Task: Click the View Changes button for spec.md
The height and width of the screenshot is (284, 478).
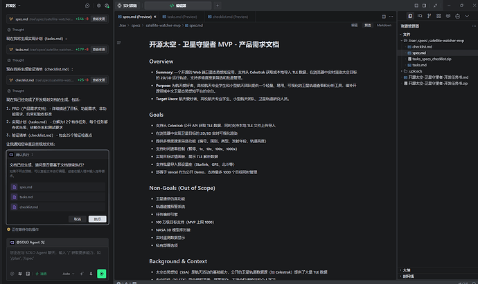Action: [x=99, y=19]
